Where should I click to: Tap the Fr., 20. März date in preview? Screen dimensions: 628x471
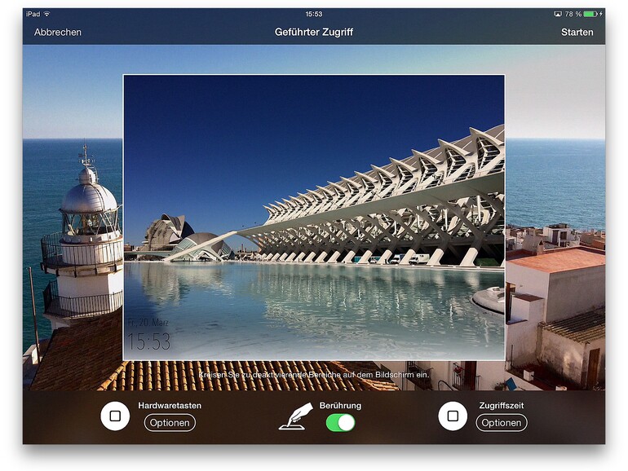(x=148, y=322)
